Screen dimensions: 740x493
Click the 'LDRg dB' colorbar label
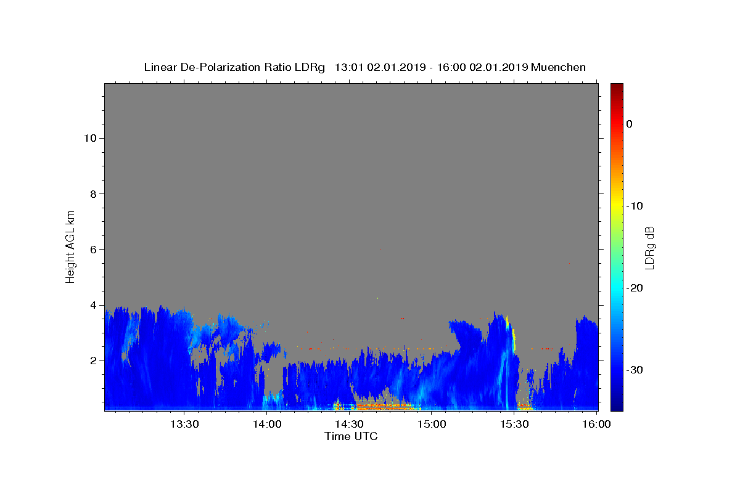coord(649,247)
